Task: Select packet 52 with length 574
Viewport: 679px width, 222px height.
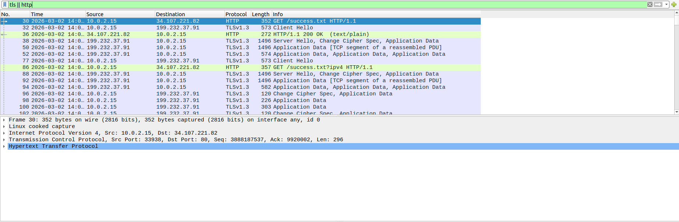Action: click(x=241, y=54)
